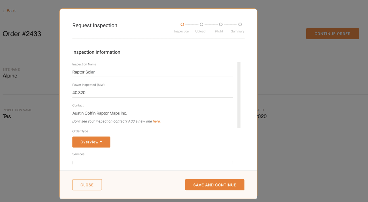
Task: Select the Summary step label
Action: click(238, 31)
